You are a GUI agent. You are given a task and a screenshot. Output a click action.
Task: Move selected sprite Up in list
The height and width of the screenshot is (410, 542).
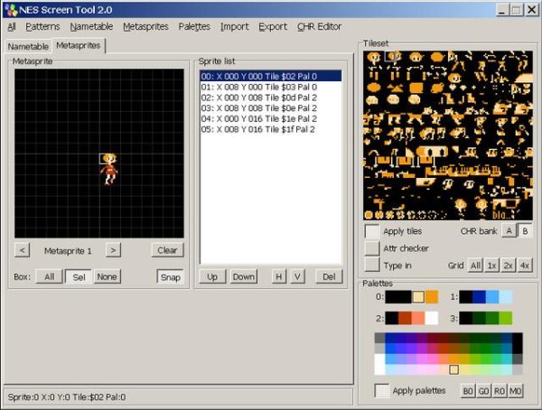click(212, 276)
